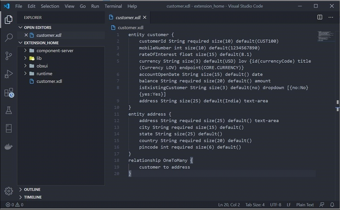The image size is (340, 210).
Task: Open the View menu
Action: [69, 6]
